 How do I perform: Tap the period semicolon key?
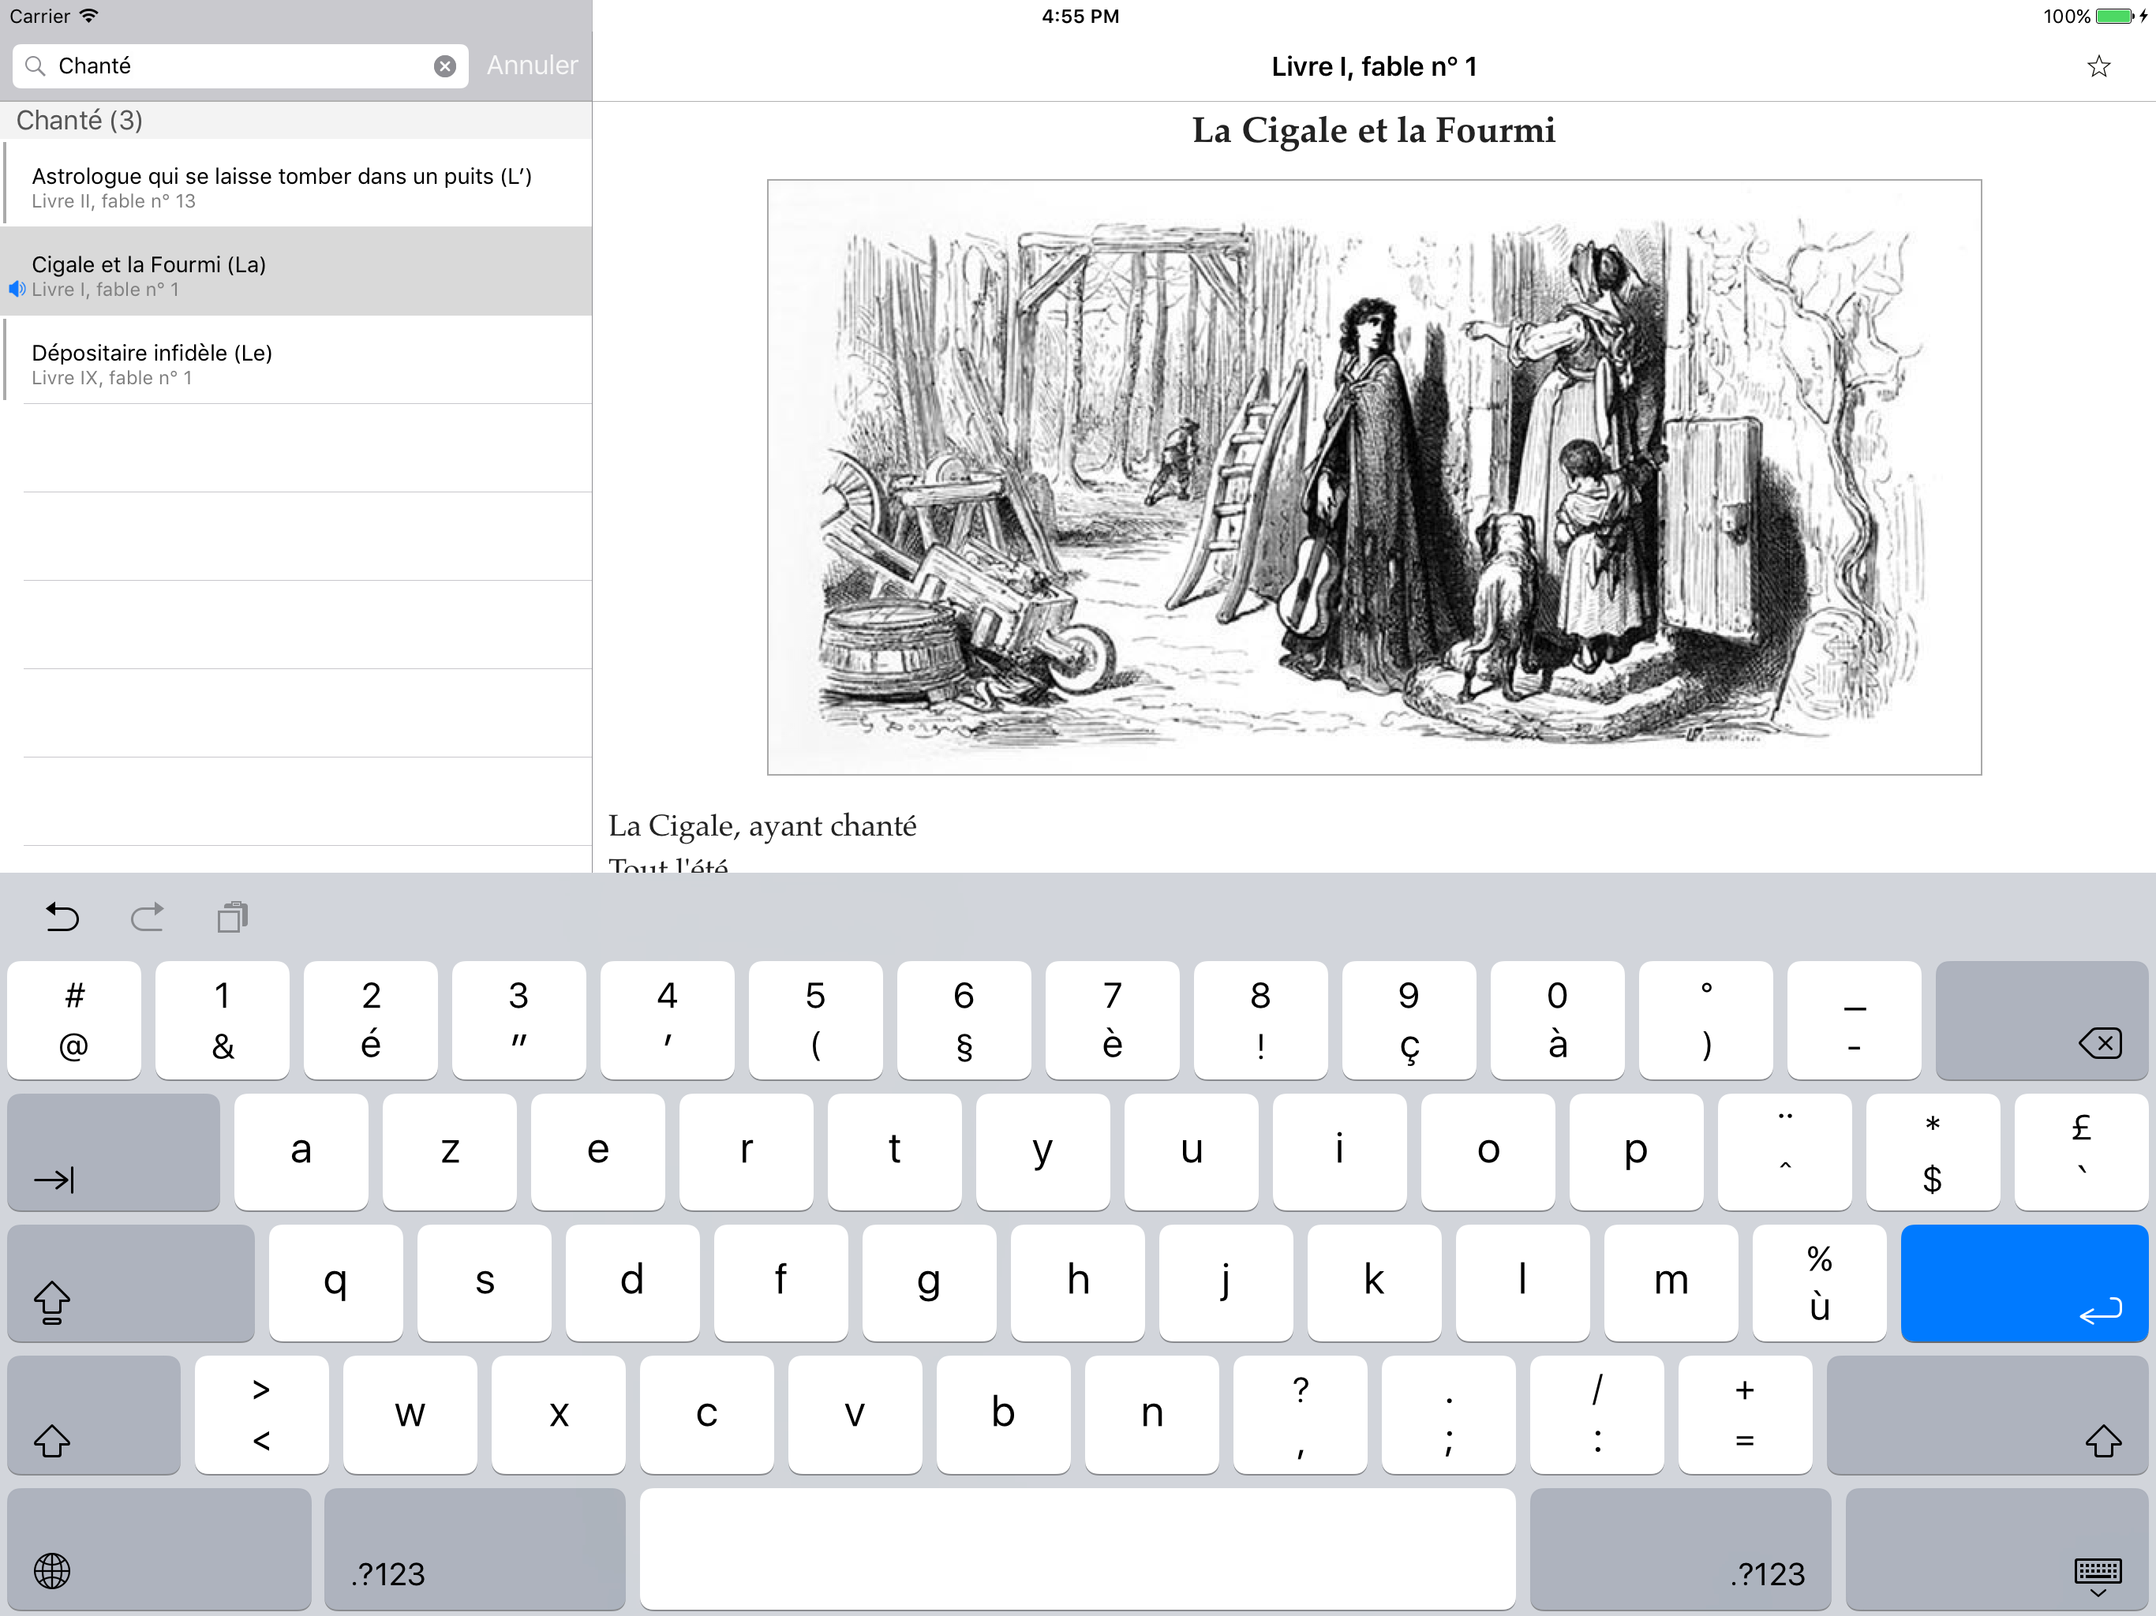point(1448,1414)
